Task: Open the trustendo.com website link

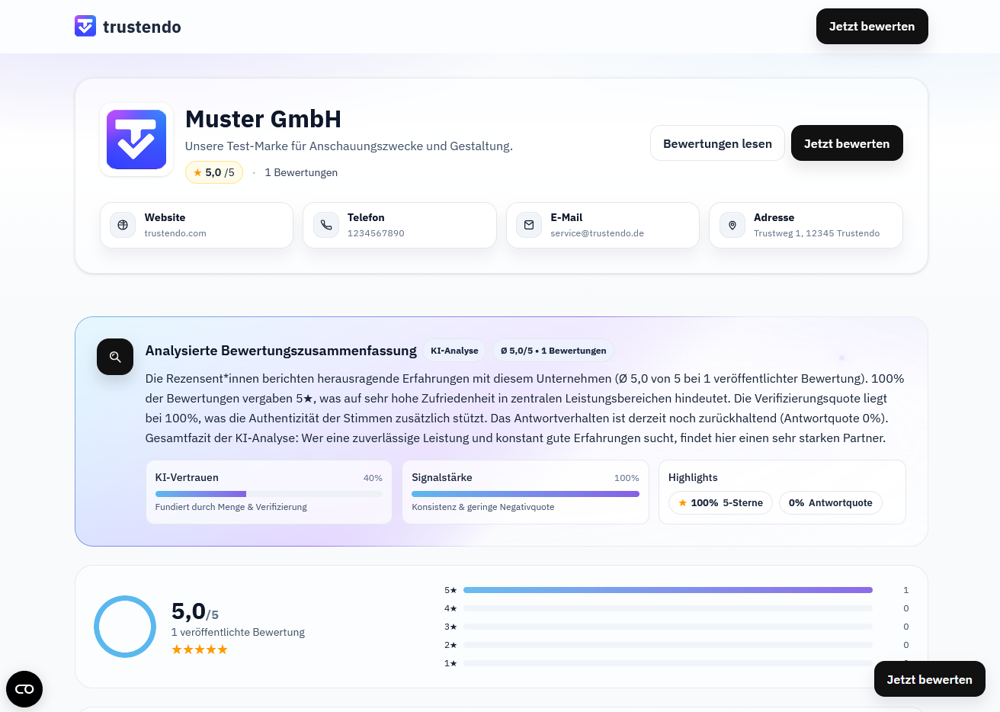Action: pos(175,233)
